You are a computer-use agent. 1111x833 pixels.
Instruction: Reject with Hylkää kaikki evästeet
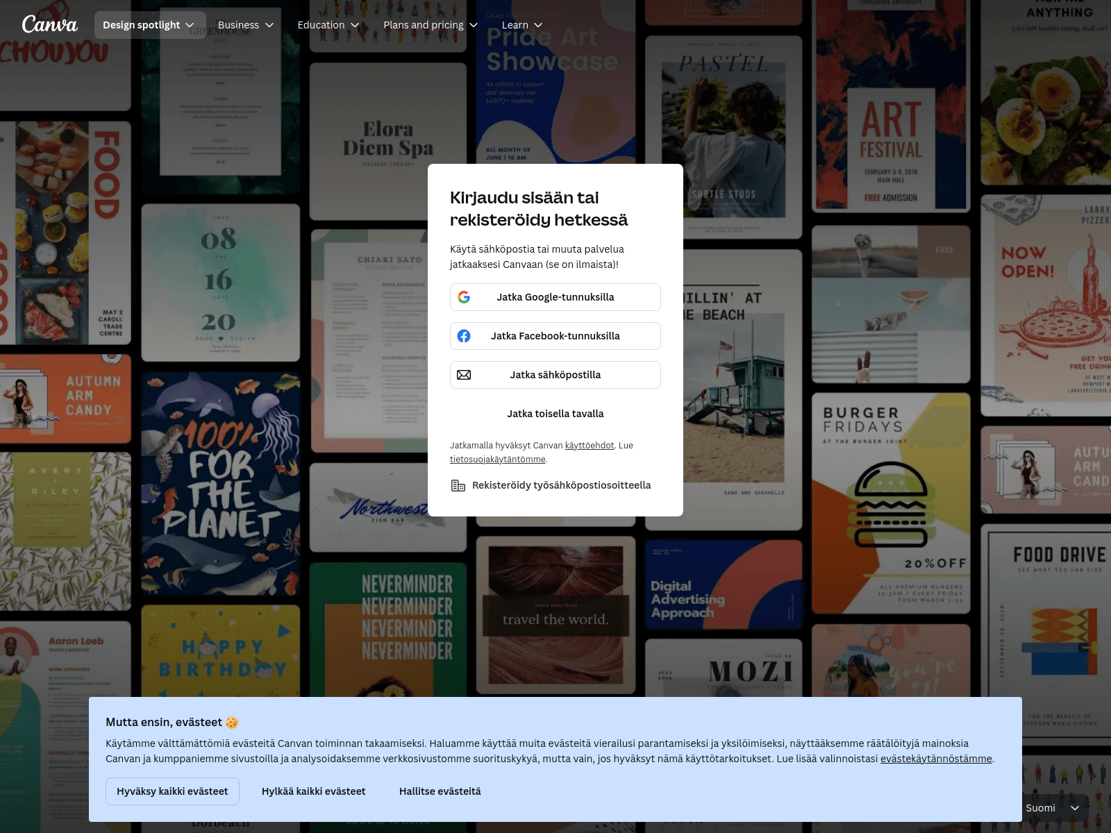coord(314,791)
